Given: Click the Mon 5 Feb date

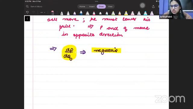Looking at the screenshot, I should point(36,1).
